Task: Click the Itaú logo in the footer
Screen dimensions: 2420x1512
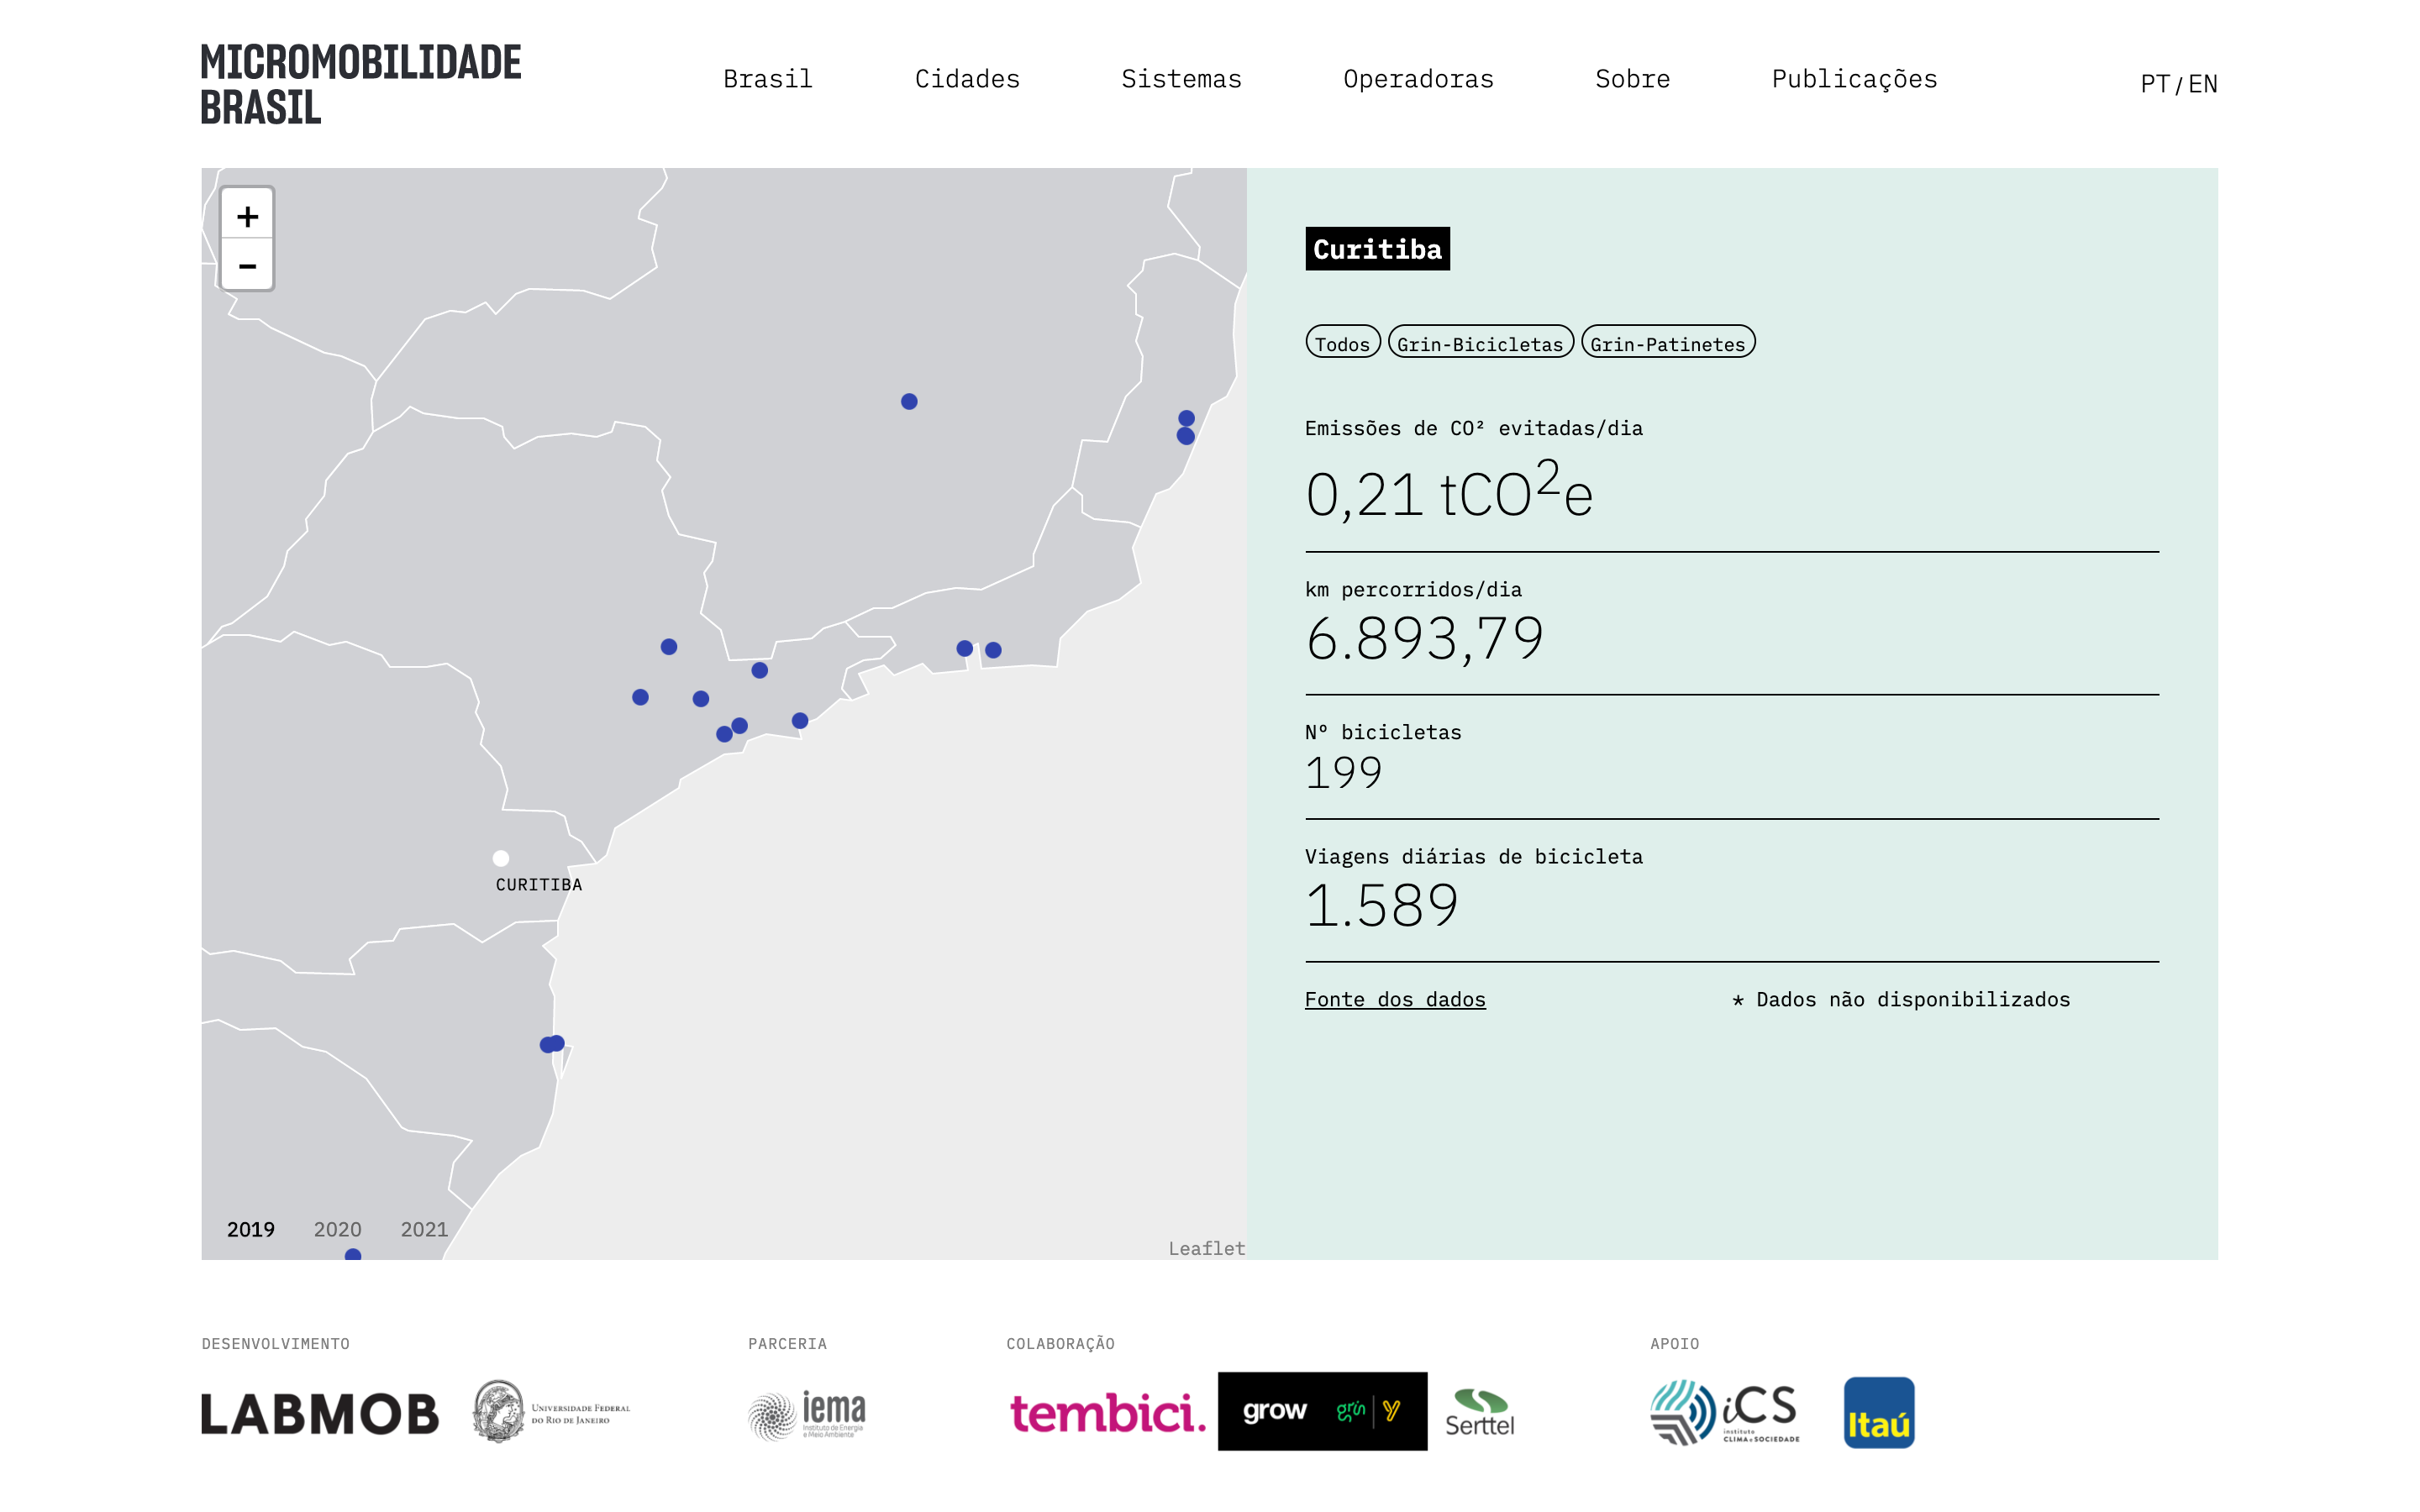Action: click(x=1878, y=1413)
